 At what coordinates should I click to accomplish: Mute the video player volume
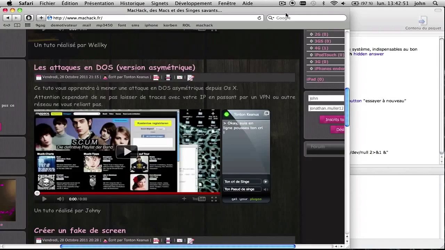click(60, 199)
